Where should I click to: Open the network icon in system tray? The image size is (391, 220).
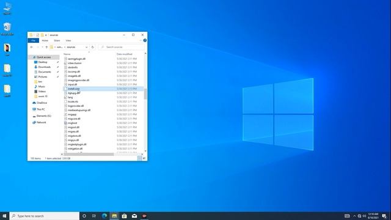click(x=359, y=216)
